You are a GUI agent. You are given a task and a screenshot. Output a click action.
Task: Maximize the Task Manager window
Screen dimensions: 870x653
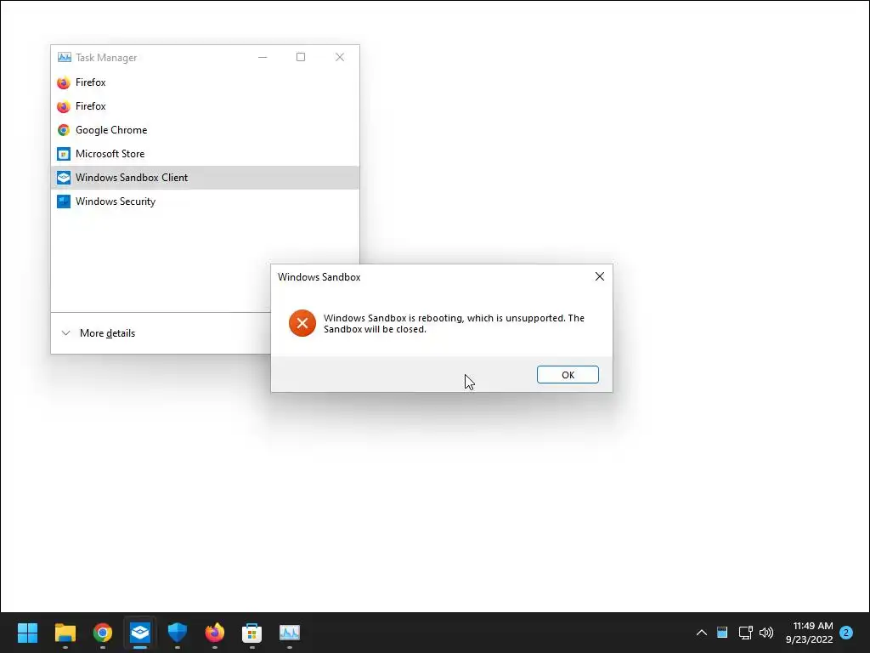coord(301,57)
